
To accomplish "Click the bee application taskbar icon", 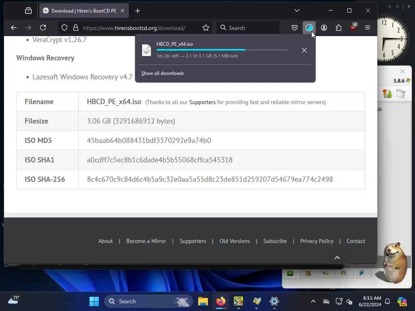I will click(257, 301).
